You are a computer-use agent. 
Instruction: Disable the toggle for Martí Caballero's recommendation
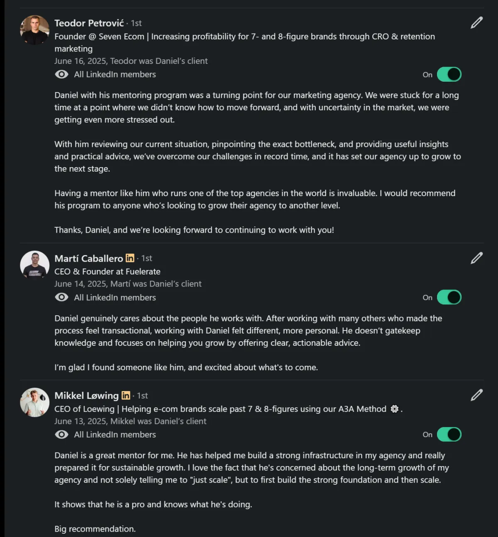tap(449, 297)
